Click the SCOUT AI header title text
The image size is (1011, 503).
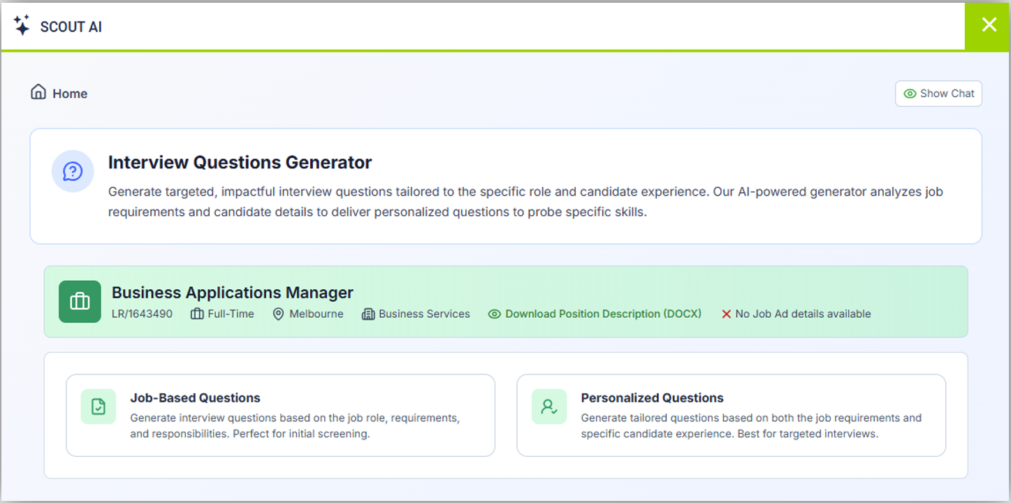71,27
